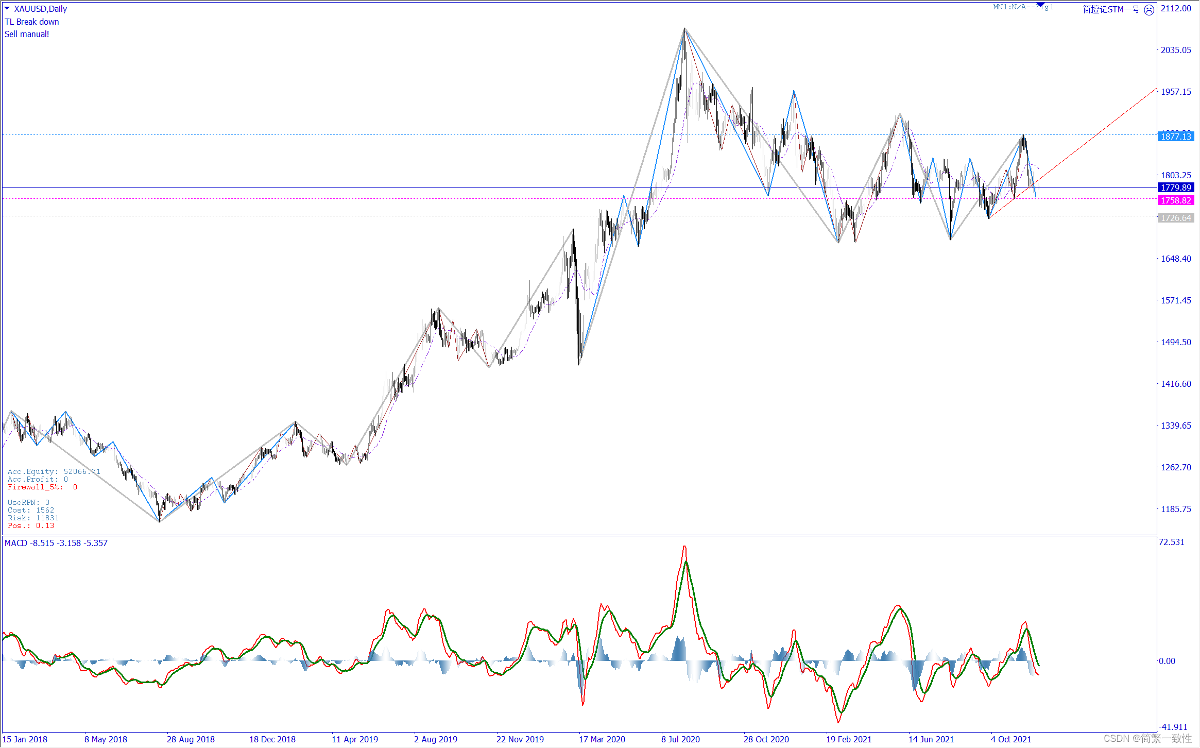Click the blue chart shift triangle marker
The height and width of the screenshot is (748, 1200).
point(1040,5)
